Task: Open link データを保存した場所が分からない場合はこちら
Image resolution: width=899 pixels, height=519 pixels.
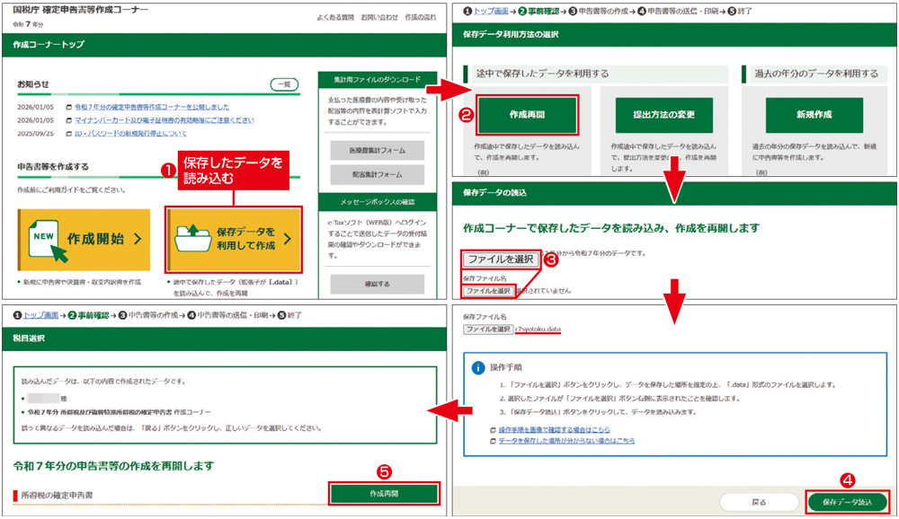Action: (566, 441)
